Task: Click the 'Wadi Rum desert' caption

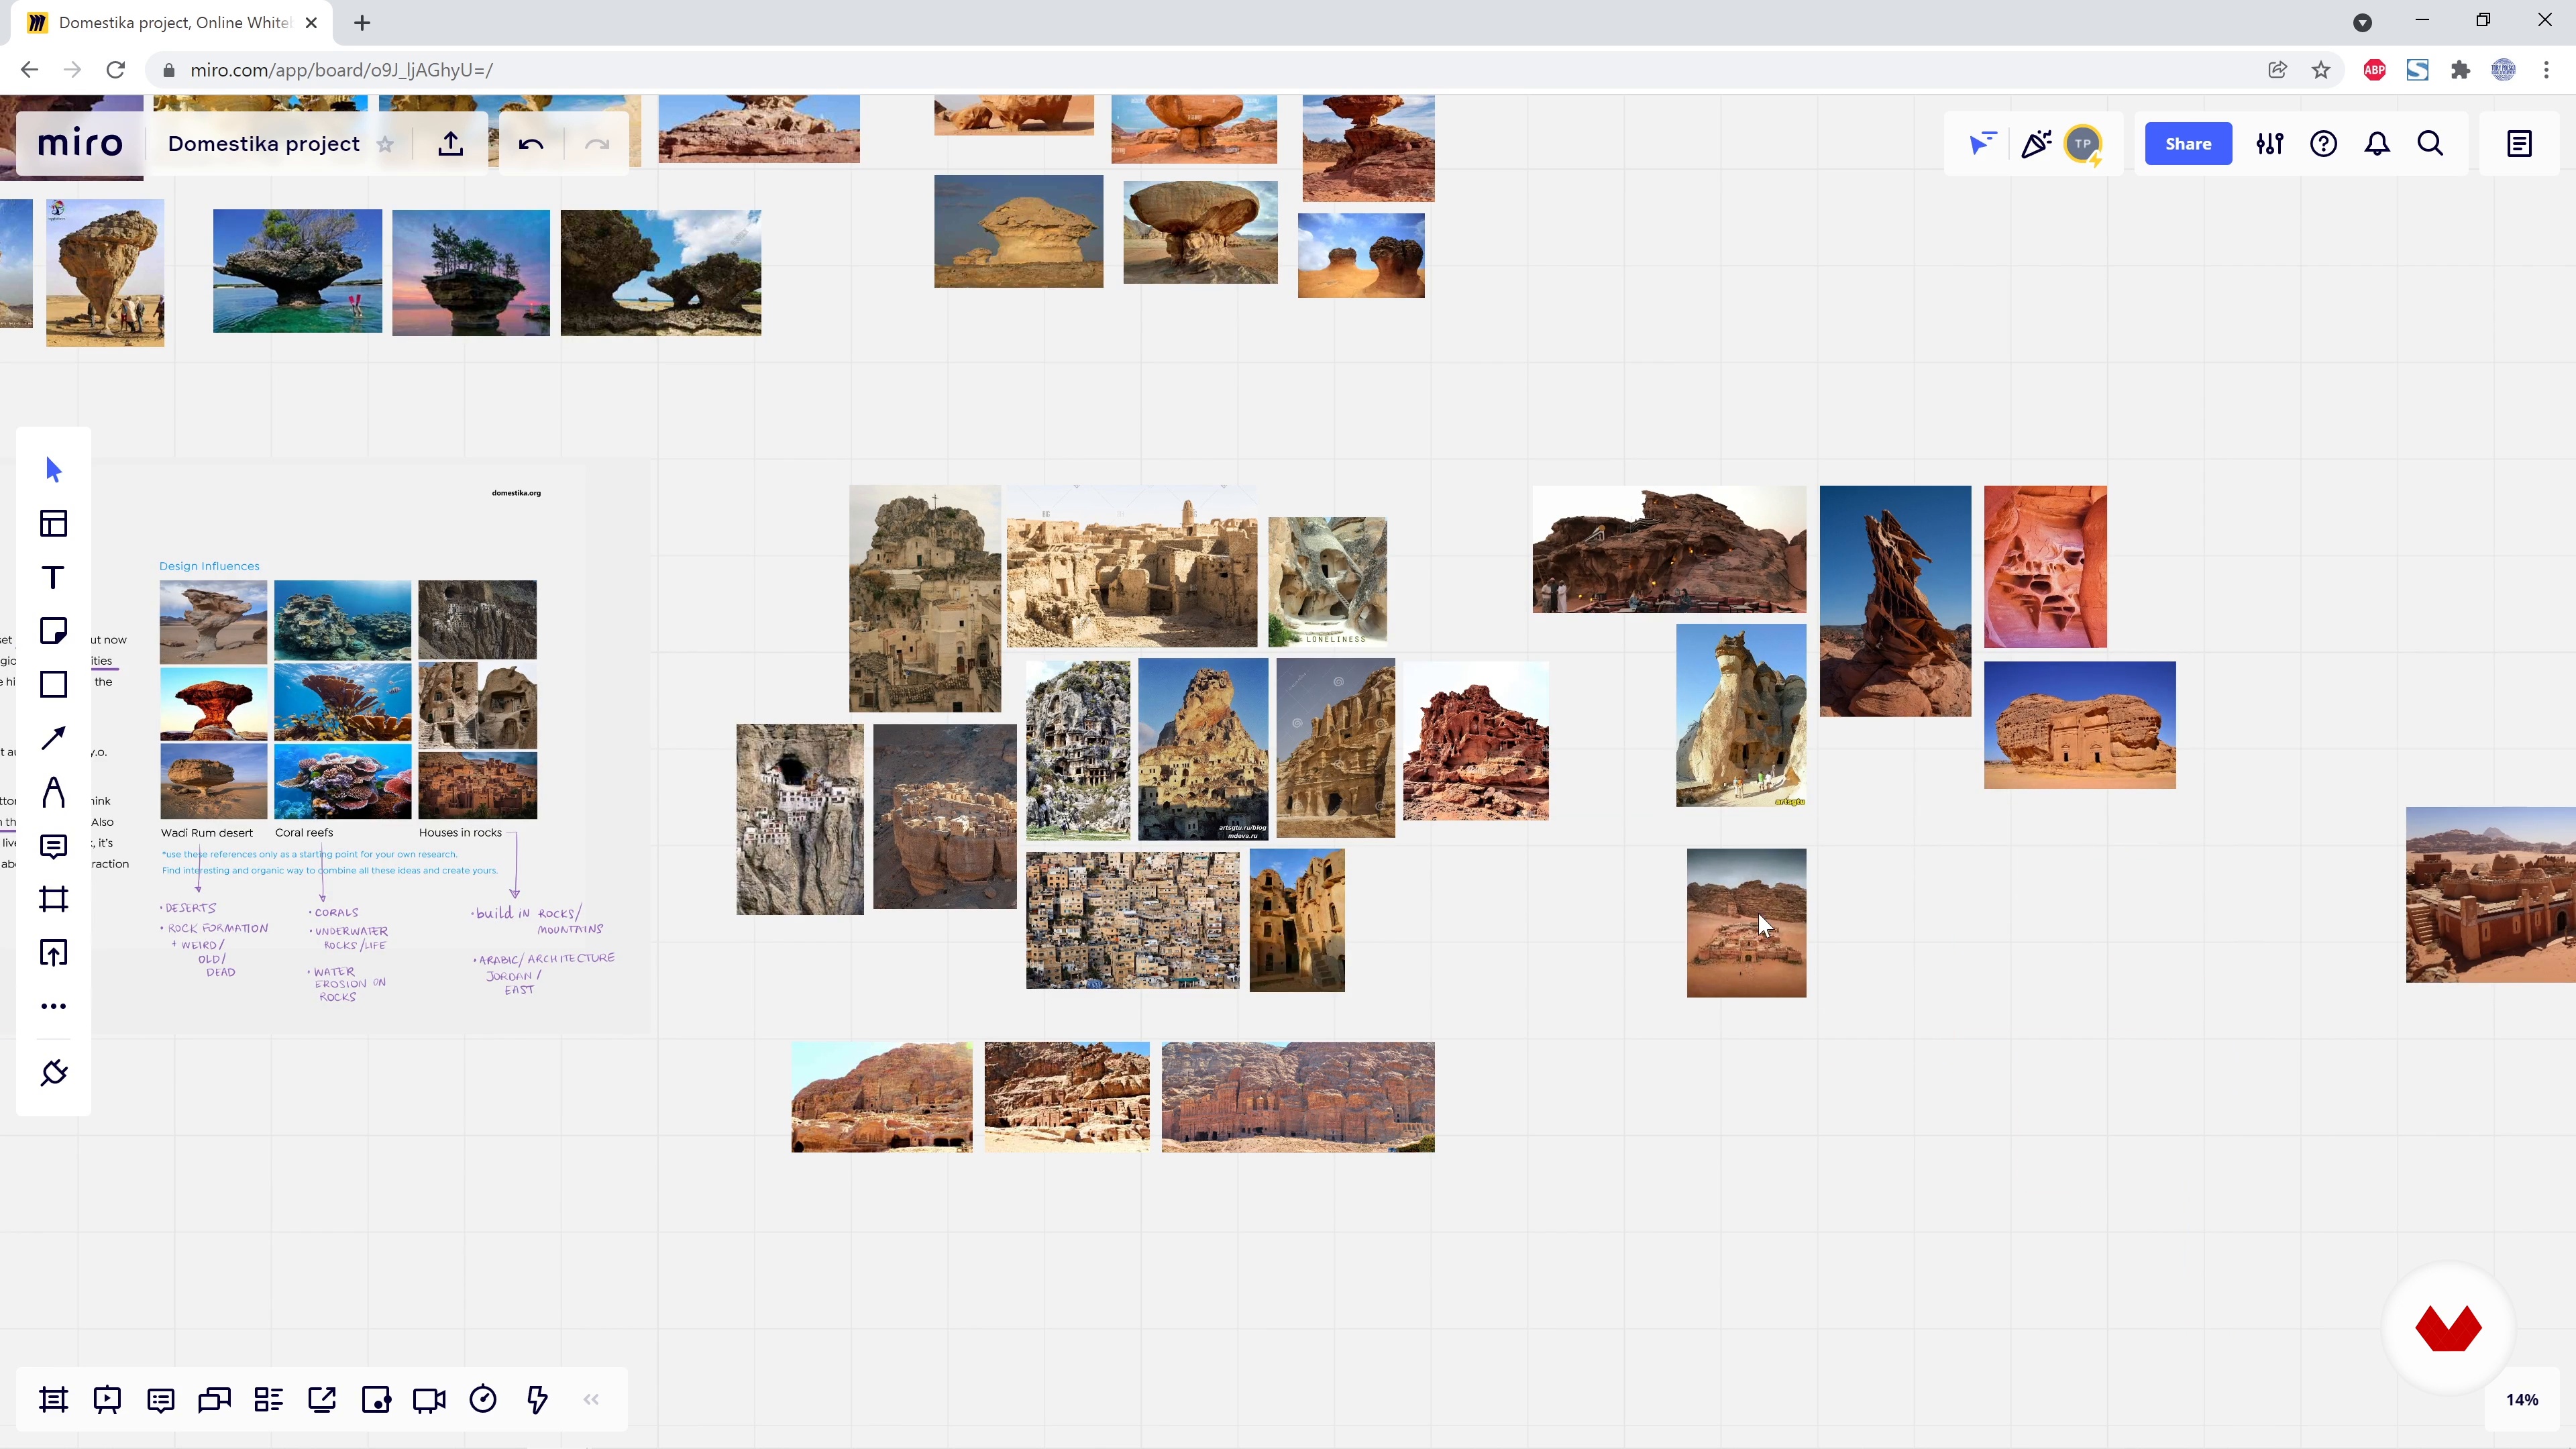Action: point(207,832)
